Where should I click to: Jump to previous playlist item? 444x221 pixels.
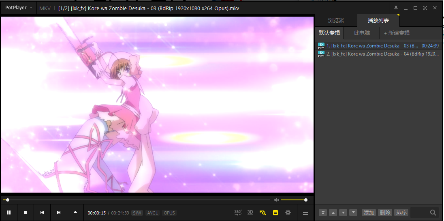pyautogui.click(x=42, y=212)
